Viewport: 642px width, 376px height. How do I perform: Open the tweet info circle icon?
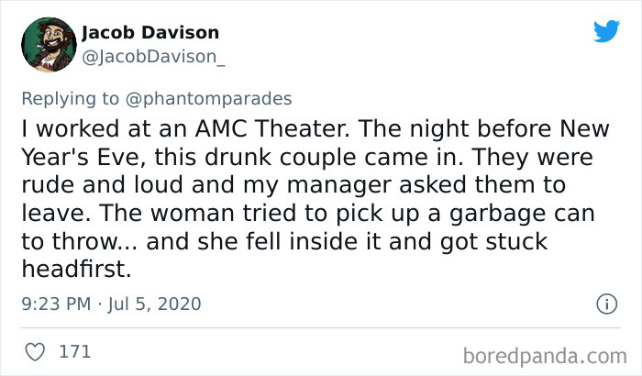tap(605, 303)
